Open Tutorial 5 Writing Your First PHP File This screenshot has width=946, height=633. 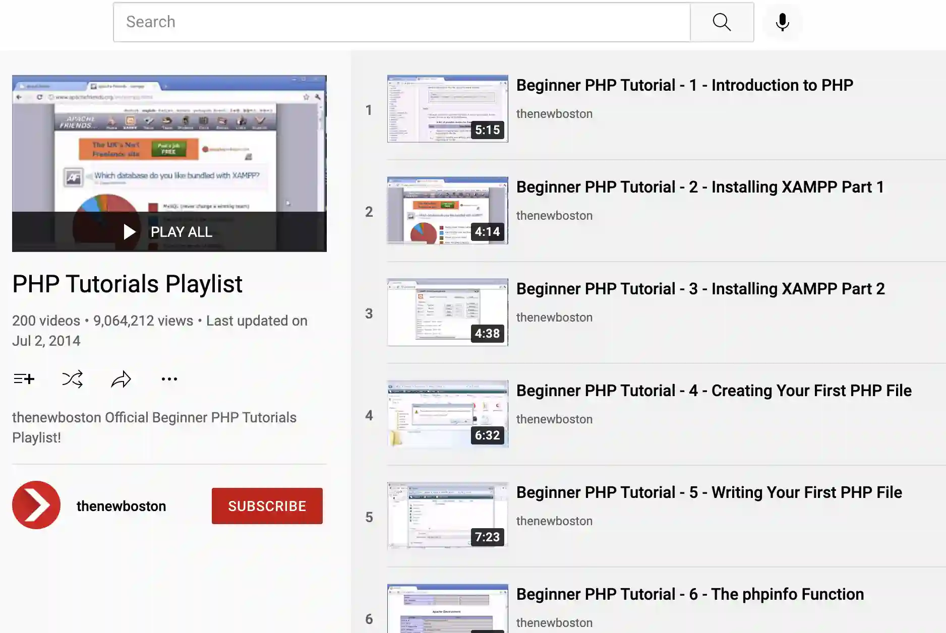coord(709,492)
